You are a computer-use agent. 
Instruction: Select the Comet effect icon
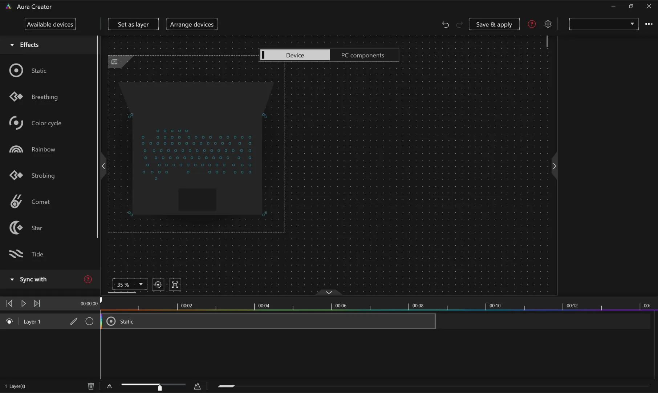tap(16, 202)
